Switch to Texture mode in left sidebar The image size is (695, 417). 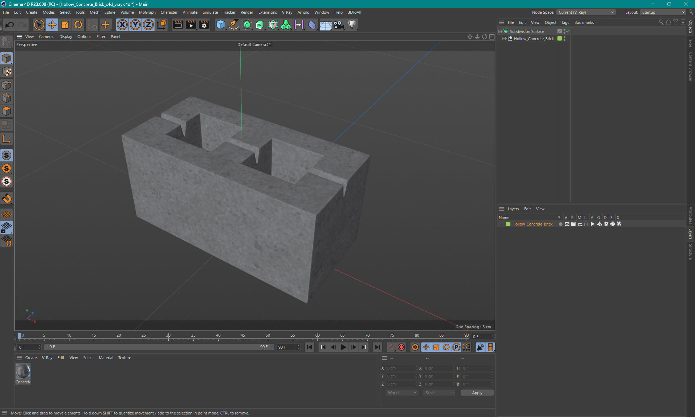pyautogui.click(x=7, y=72)
